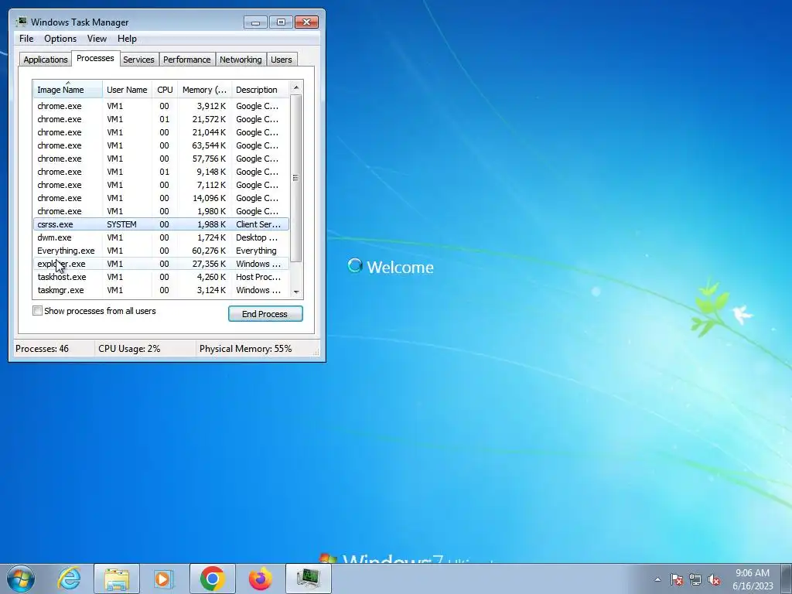Image resolution: width=792 pixels, height=594 pixels.
Task: Open the volume speaker tray icon
Action: 714,580
